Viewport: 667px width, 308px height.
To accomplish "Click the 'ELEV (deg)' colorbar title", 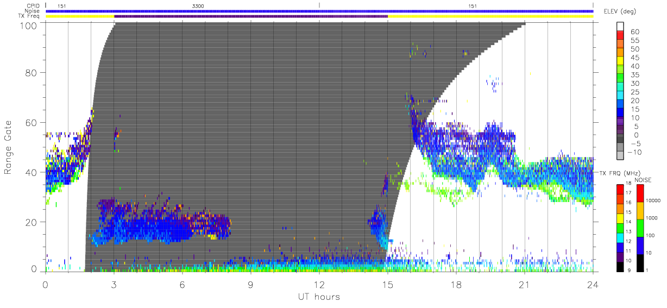I will pos(620,11).
